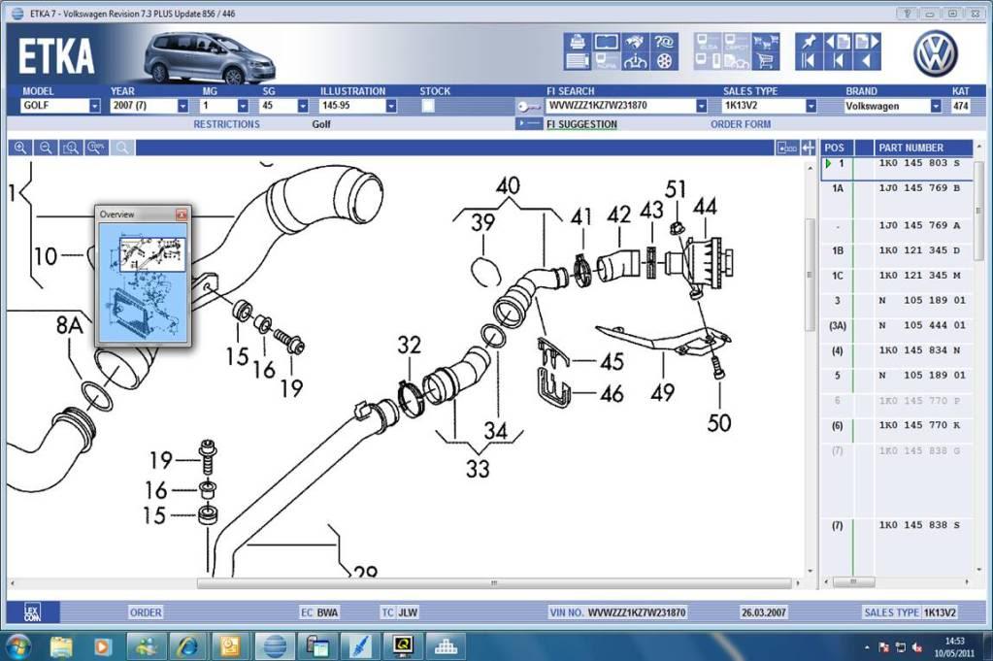Open the ILLUSTRATION dropdown

(391, 106)
